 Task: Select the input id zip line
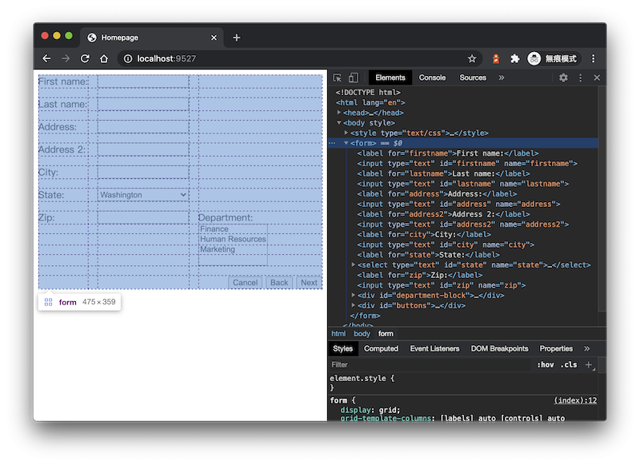pyautogui.click(x=442, y=285)
